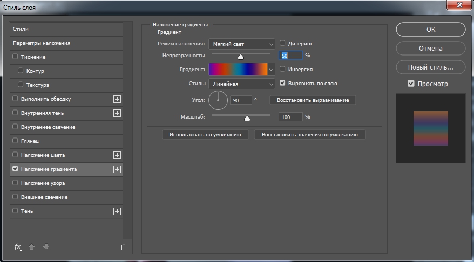Enable the Дизеринг checkbox
Viewport: 474px width, 262px height.
(x=282, y=43)
